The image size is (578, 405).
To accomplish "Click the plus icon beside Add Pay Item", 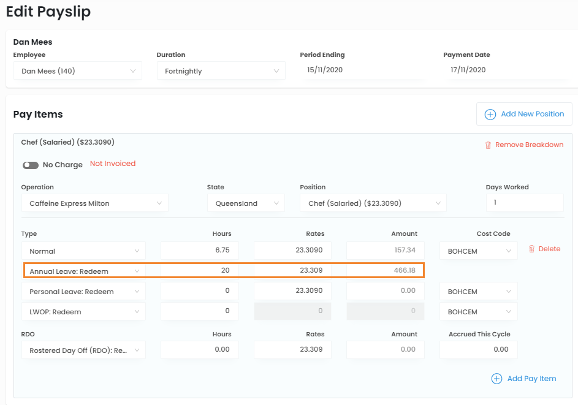I will 496,379.
